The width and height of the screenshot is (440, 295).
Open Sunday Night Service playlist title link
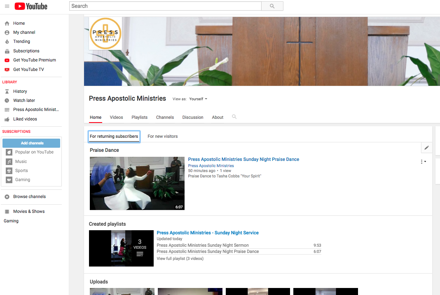[x=208, y=233]
